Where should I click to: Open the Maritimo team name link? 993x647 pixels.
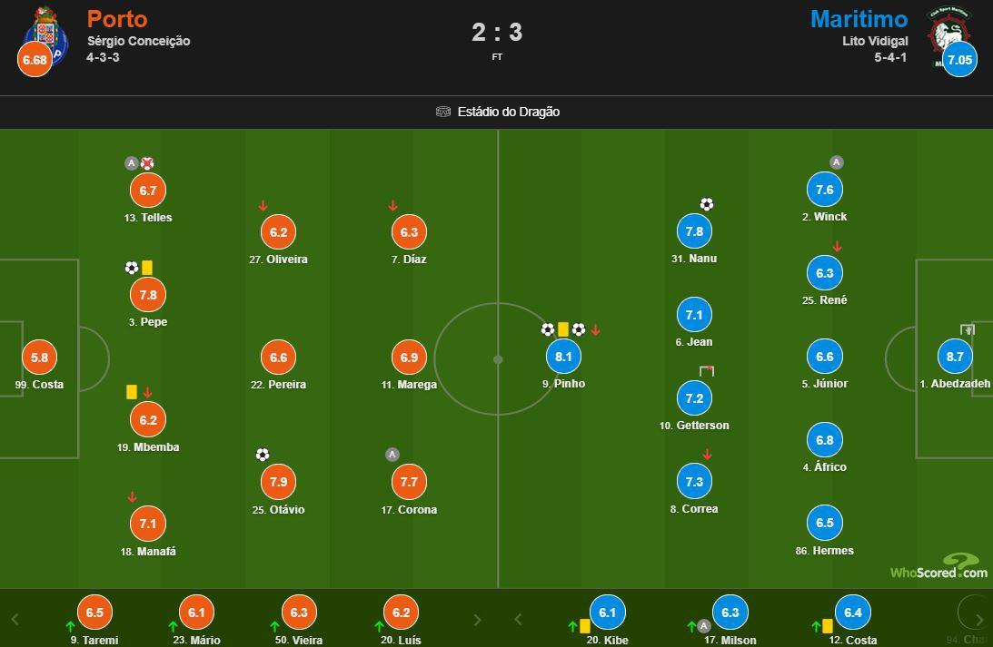click(859, 19)
